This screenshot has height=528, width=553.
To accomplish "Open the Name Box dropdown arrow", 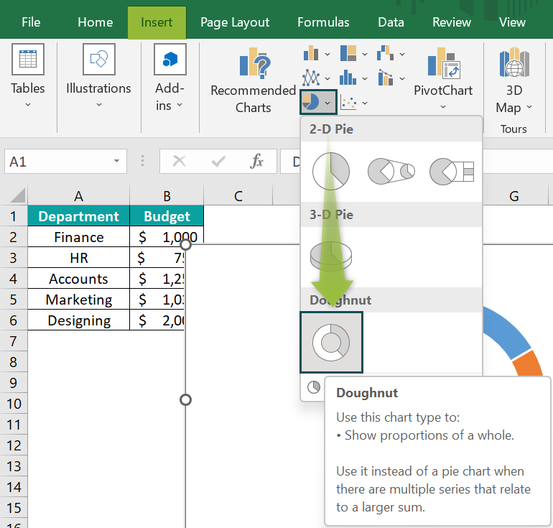I will (x=116, y=161).
